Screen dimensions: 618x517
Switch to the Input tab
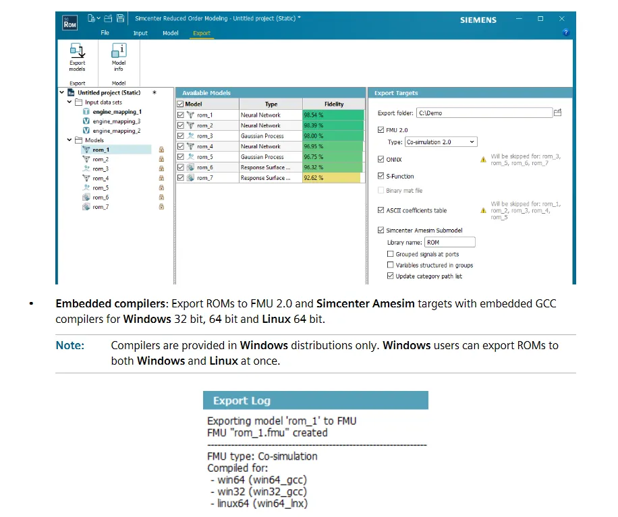tap(140, 33)
